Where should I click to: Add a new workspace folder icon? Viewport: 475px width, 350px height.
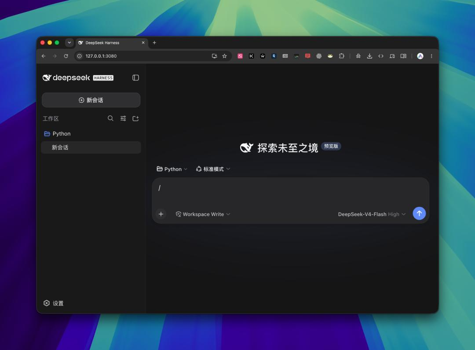click(x=135, y=118)
